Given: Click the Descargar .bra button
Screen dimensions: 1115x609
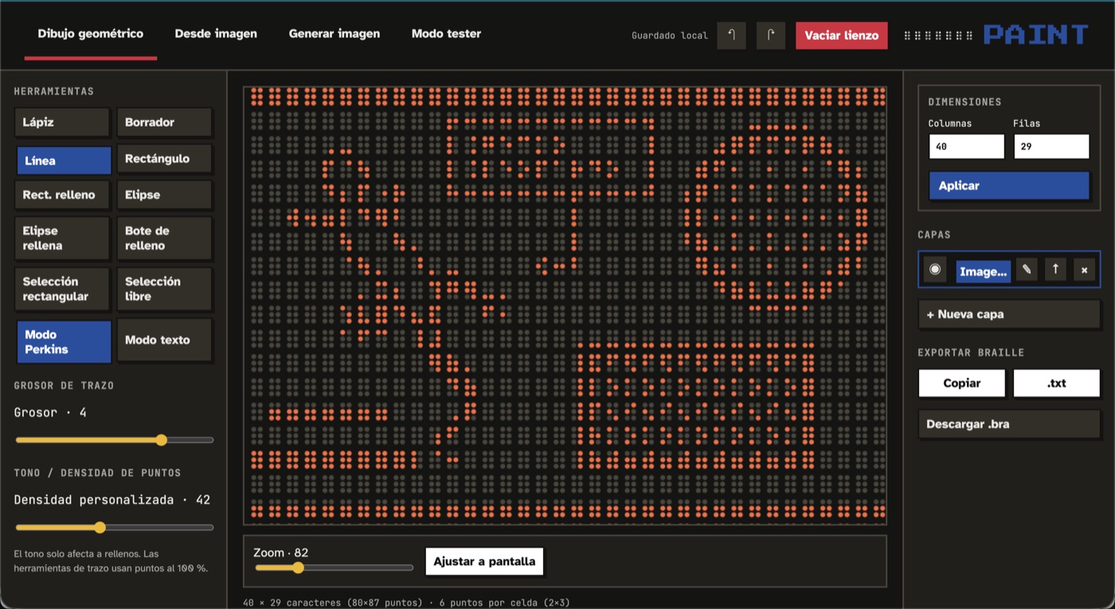Looking at the screenshot, I should coord(1009,424).
